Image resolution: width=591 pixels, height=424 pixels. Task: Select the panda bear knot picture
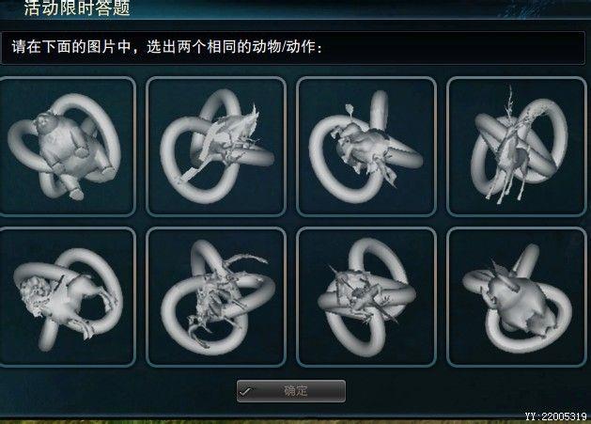click(x=67, y=147)
